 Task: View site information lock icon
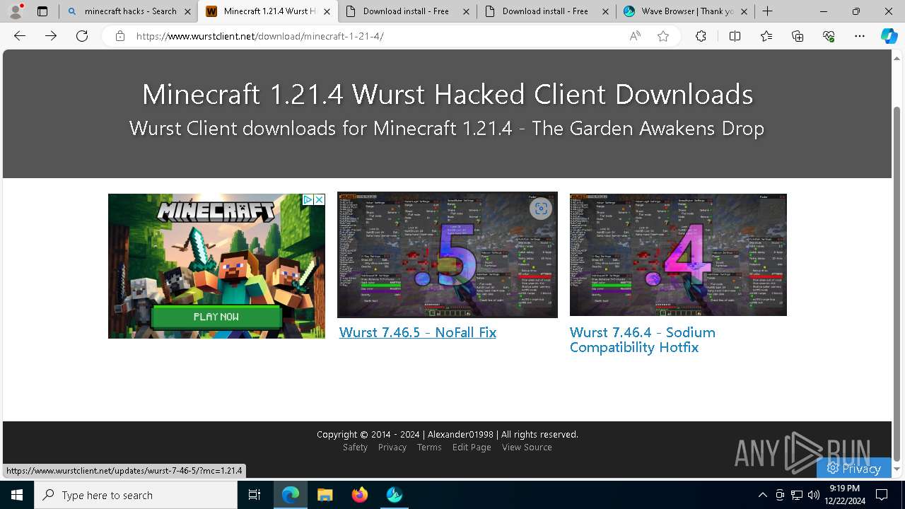(120, 36)
